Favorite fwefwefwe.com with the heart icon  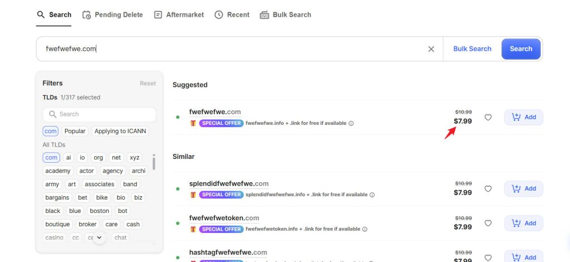[x=488, y=118]
